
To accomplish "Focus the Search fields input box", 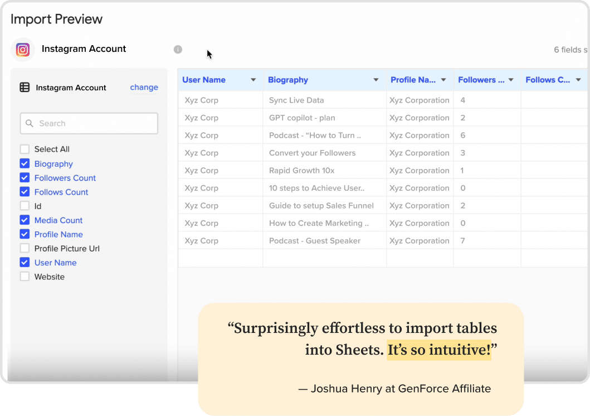I will [89, 123].
